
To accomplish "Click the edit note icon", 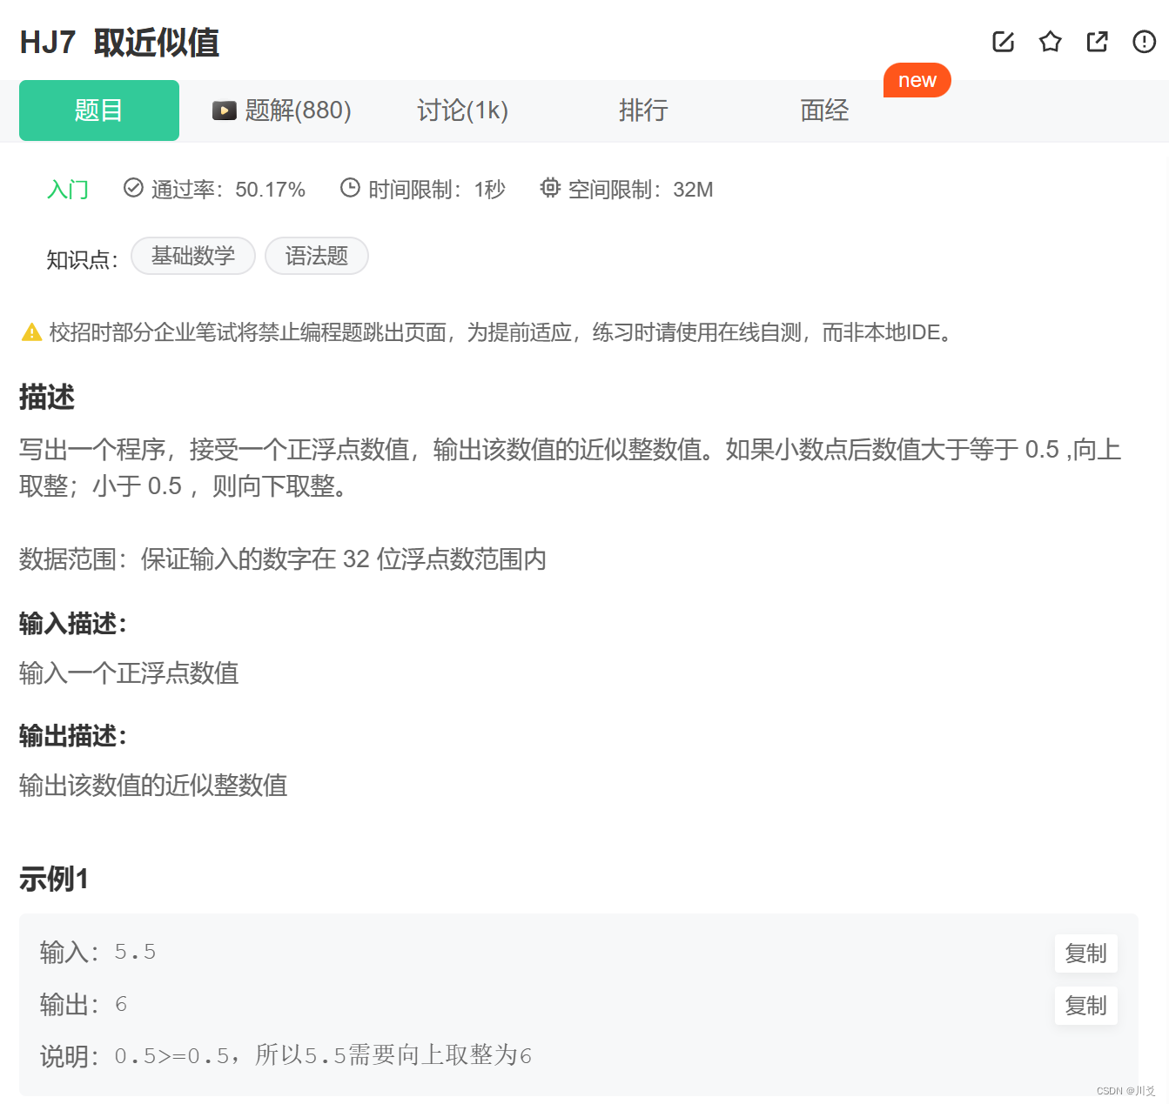I will click(1003, 42).
